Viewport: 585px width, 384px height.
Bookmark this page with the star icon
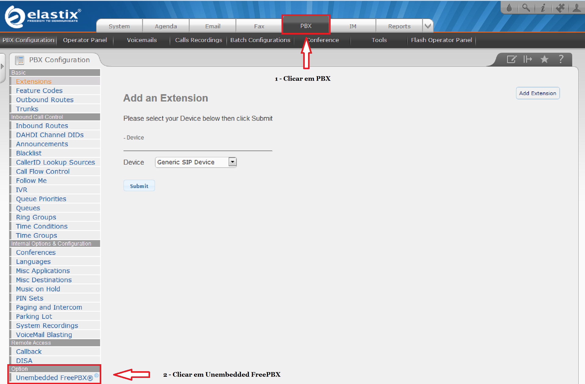[x=544, y=59]
